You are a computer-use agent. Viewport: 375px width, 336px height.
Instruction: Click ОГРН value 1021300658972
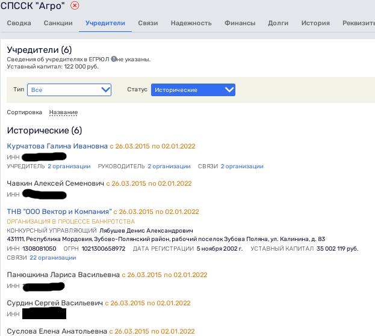[104, 249]
